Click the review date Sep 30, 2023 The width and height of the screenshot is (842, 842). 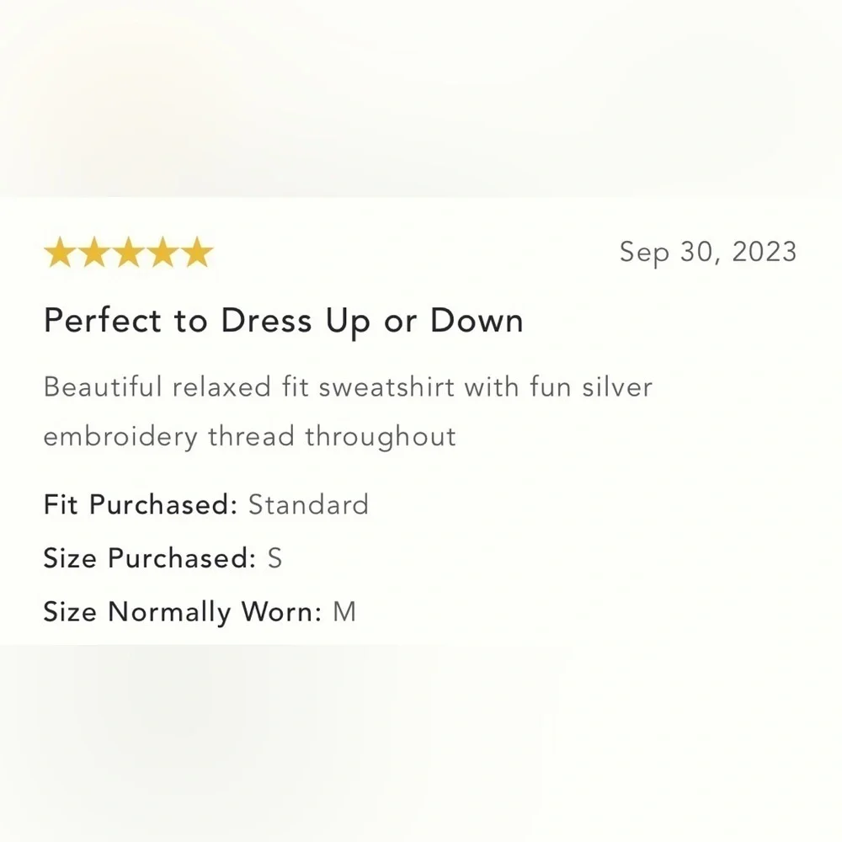pos(707,252)
